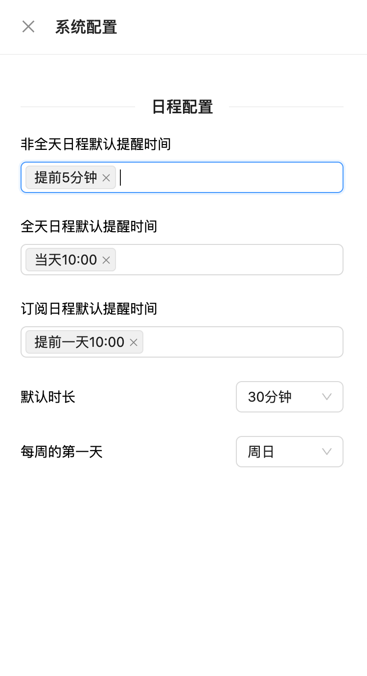Viewport: 367px width, 676px height.
Task: Select the 提前5分钟 tag text
Action: (x=66, y=177)
